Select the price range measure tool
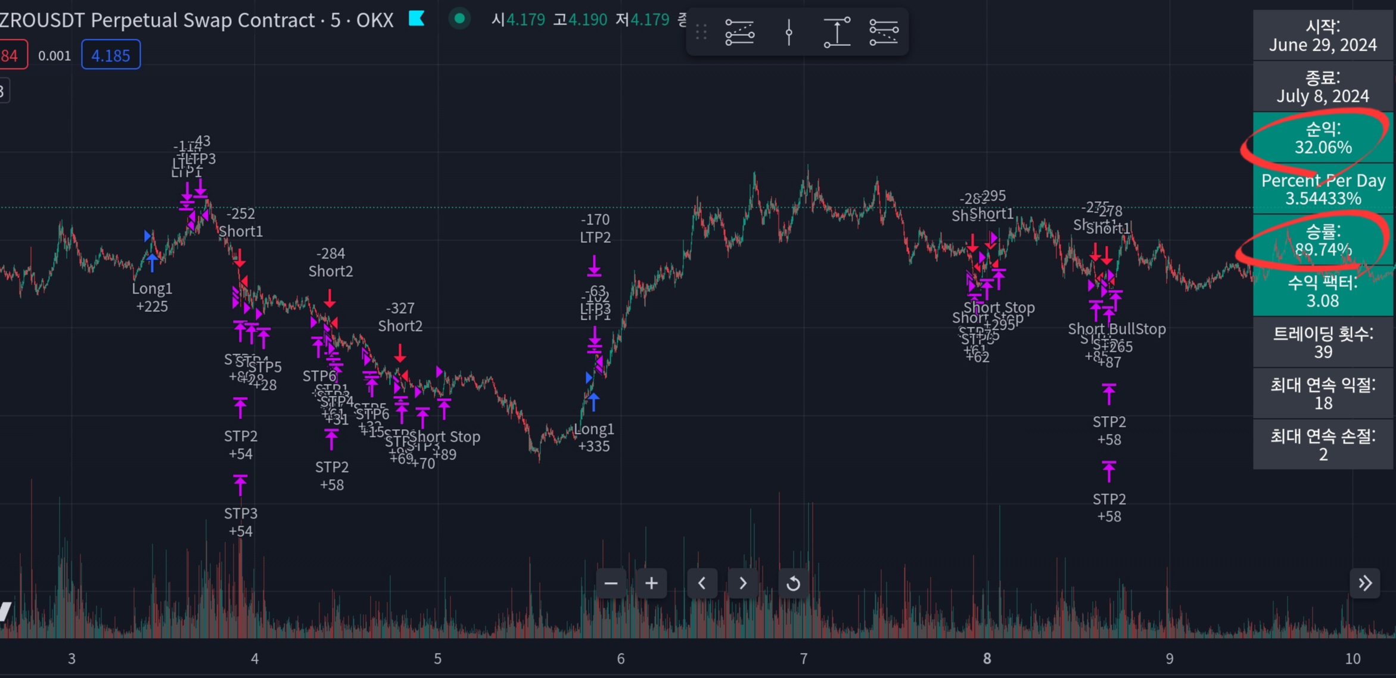The width and height of the screenshot is (1396, 678). pyautogui.click(x=837, y=32)
